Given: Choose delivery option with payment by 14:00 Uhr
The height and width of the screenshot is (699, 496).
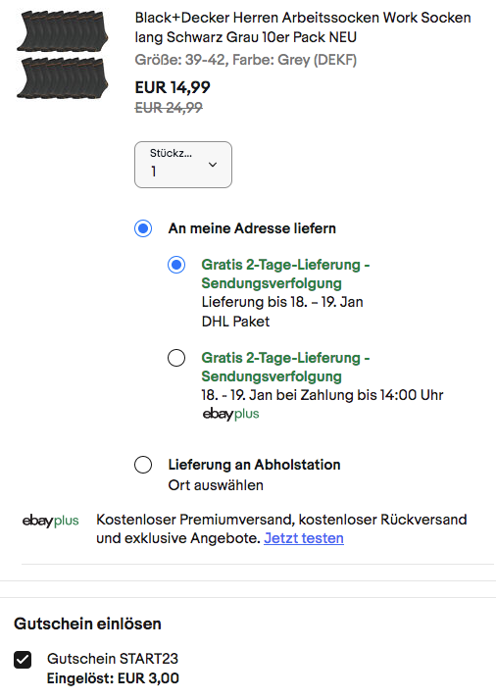Looking at the screenshot, I should pyautogui.click(x=176, y=358).
